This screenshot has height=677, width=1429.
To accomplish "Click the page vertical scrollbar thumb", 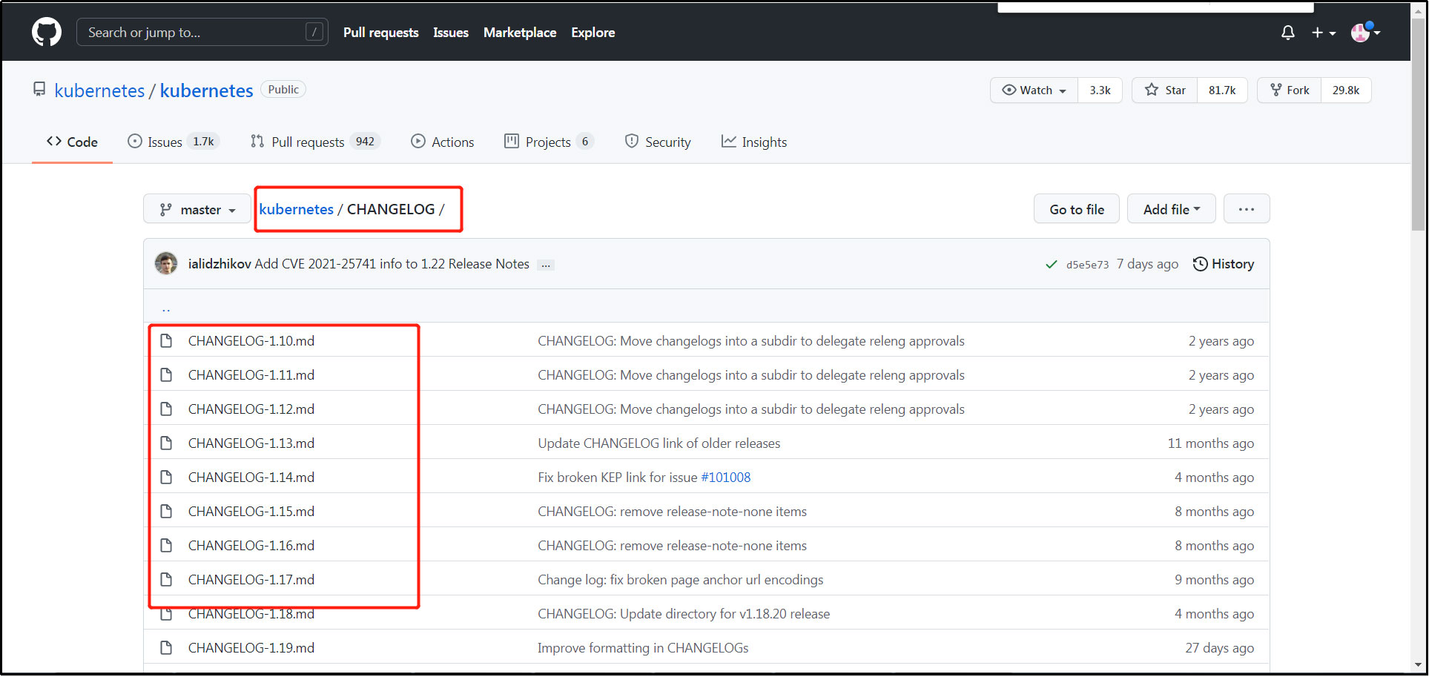I will [1419, 123].
